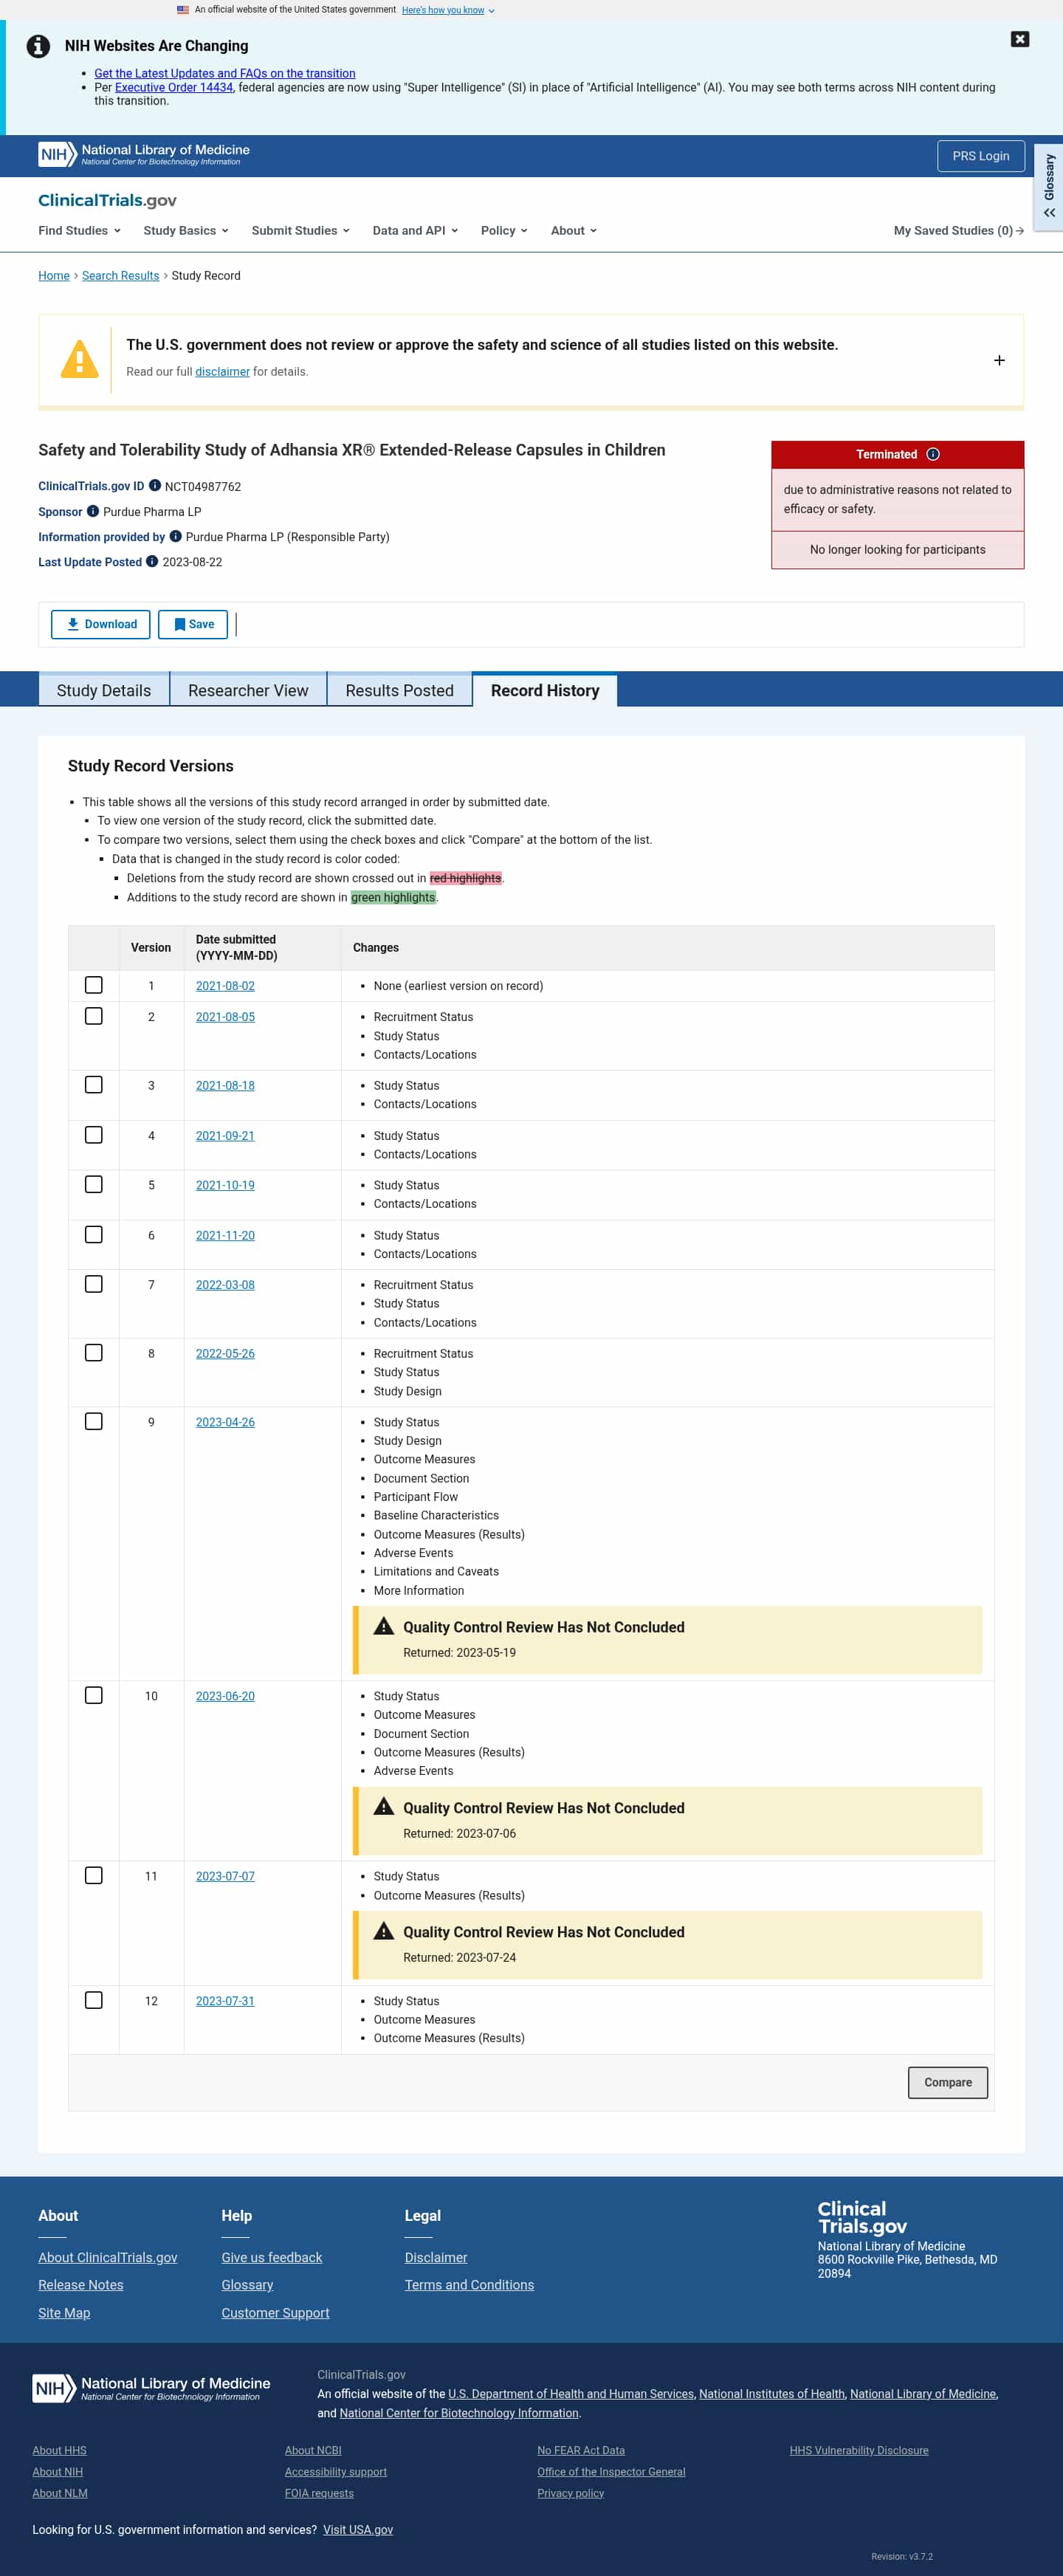
Task: Check the box for version 2
Action: tap(94, 1016)
